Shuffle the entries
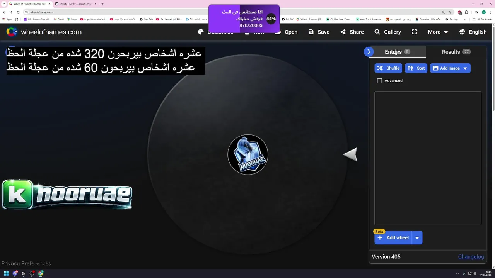The height and width of the screenshot is (278, 495). click(x=388, y=68)
